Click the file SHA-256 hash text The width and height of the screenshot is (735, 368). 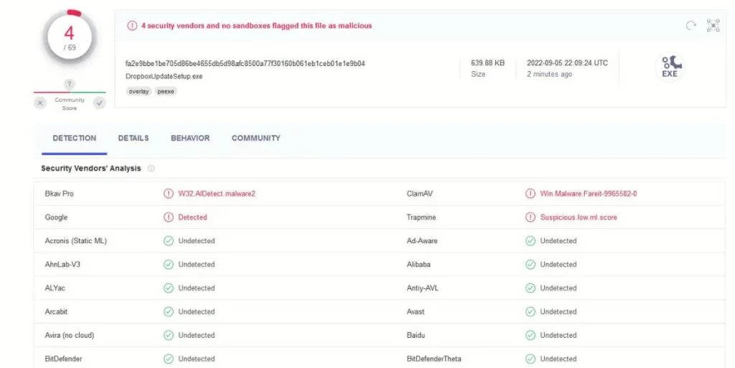pos(245,63)
